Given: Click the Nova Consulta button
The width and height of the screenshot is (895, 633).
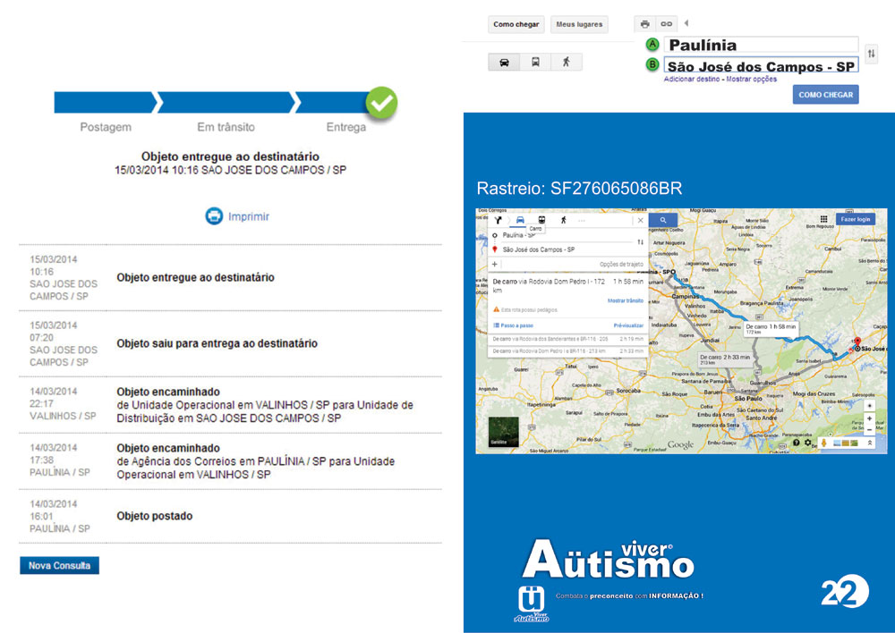Looking at the screenshot, I should (x=59, y=566).
